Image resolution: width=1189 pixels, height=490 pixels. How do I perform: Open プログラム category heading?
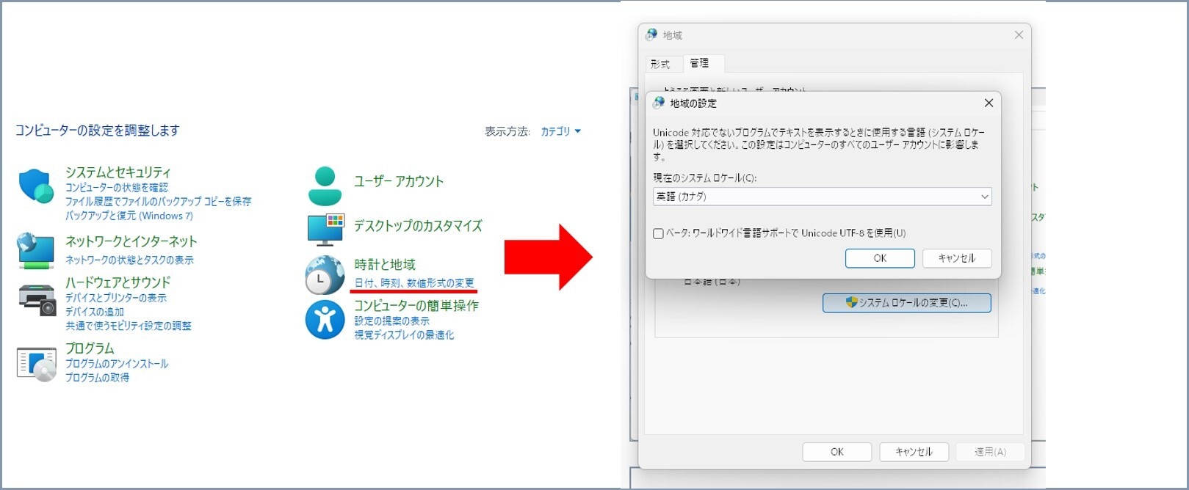point(90,348)
